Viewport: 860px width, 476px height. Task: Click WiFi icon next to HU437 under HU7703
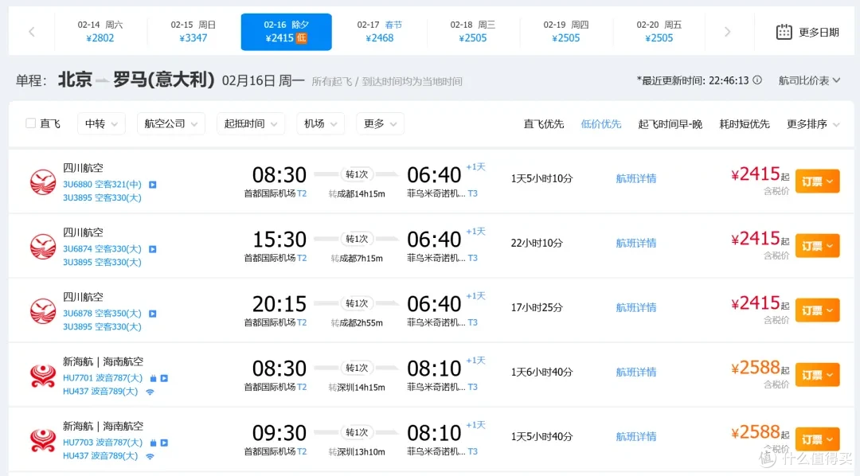tap(150, 456)
